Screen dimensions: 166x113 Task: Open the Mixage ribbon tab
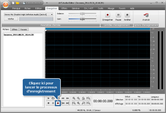coord(111,8)
